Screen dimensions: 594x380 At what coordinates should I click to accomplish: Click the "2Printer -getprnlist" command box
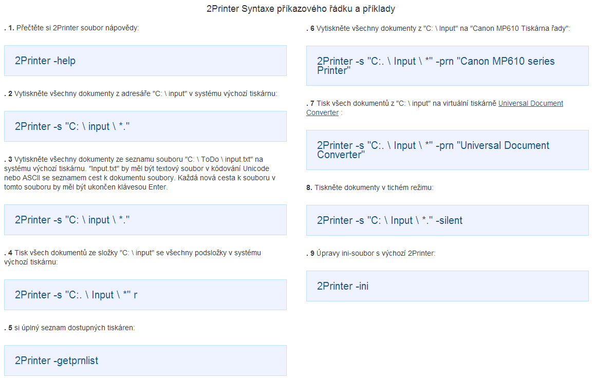coord(145,360)
